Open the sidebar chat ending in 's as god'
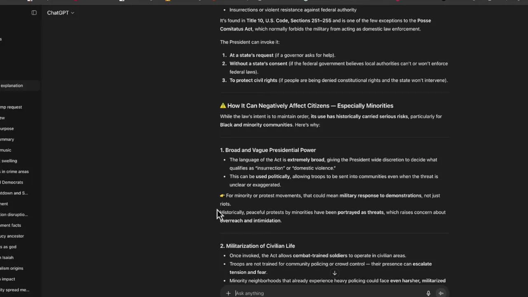Viewport: 528px width, 297px height. [20, 246]
